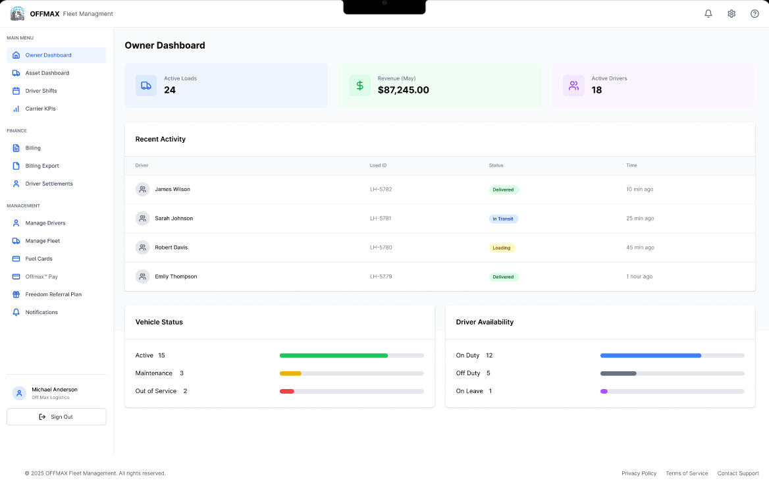This screenshot has height=497, width=769.
Task: Click James Wilson's avatar icon
Action: pos(142,190)
